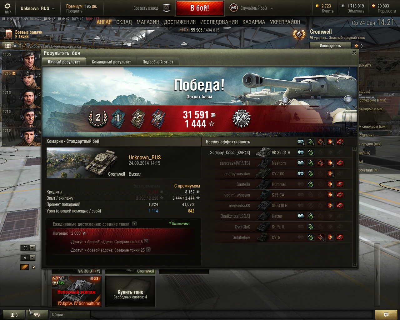Click the platoon star shield icon

pos(167,8)
